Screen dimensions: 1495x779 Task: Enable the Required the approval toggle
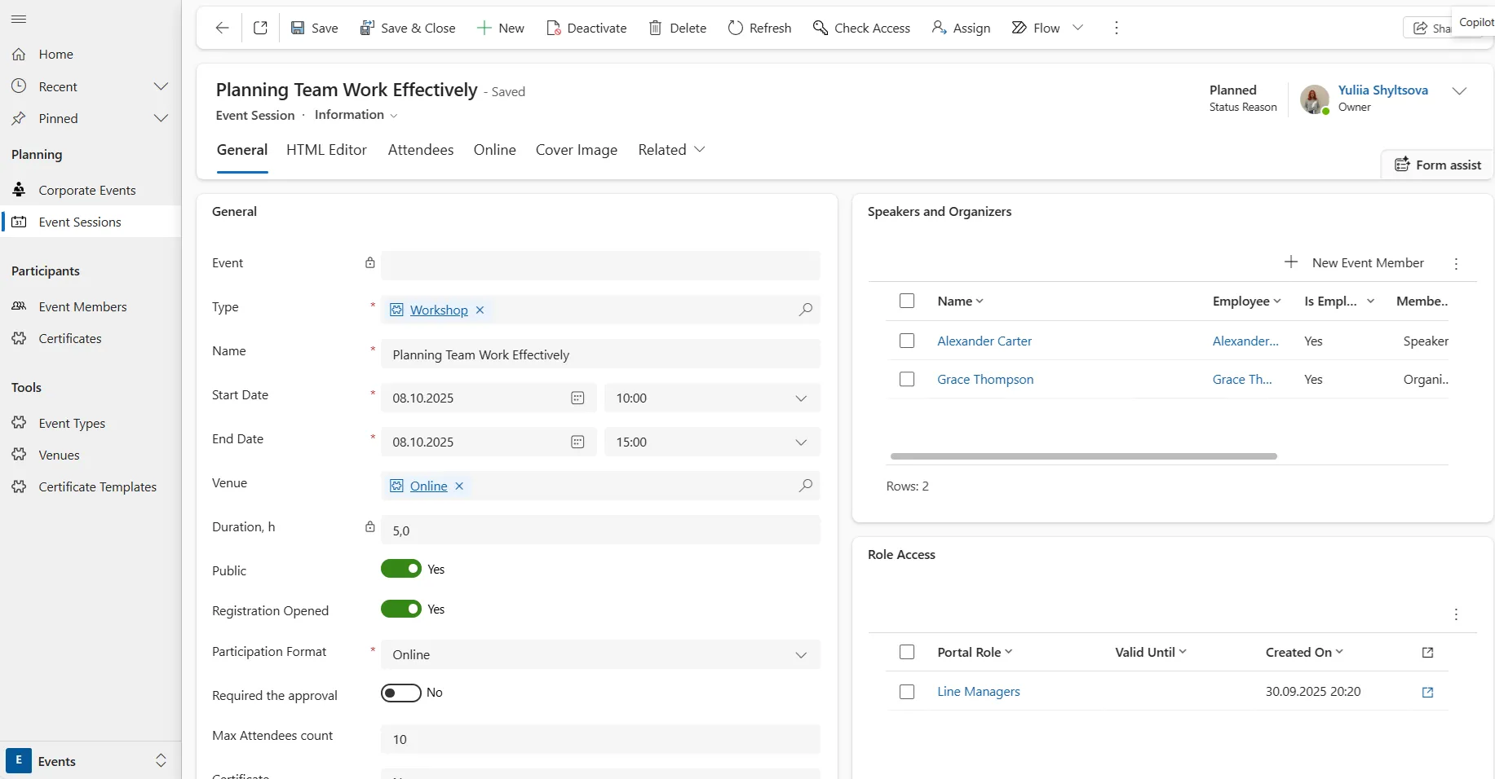pyautogui.click(x=401, y=693)
